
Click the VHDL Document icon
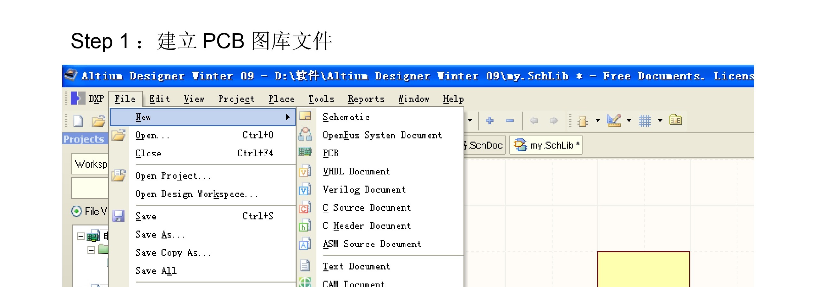(x=305, y=171)
